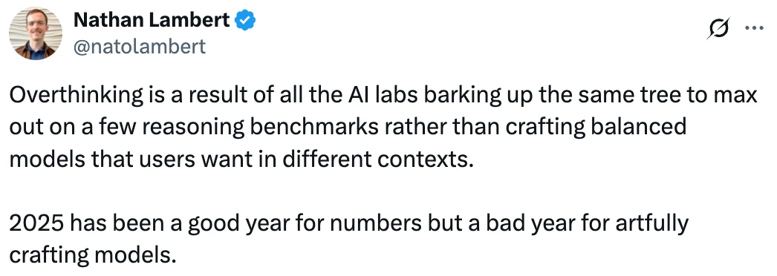Screen dimensions: 777x276
Task: Visit the @natolambert handle link
Action: point(139,46)
